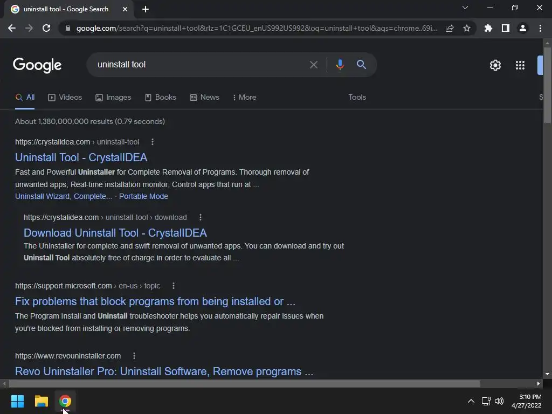This screenshot has height=414, width=552.
Task: Open options for support.microsoft.com result
Action: [174, 286]
